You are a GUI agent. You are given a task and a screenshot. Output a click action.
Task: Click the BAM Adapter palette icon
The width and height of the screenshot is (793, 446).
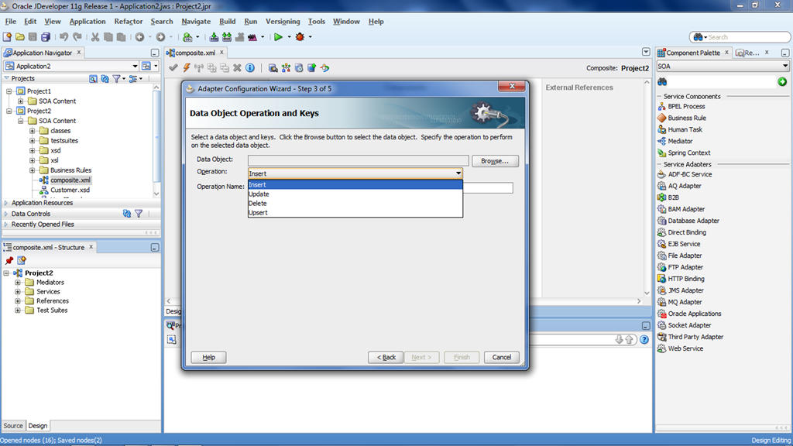(x=662, y=209)
